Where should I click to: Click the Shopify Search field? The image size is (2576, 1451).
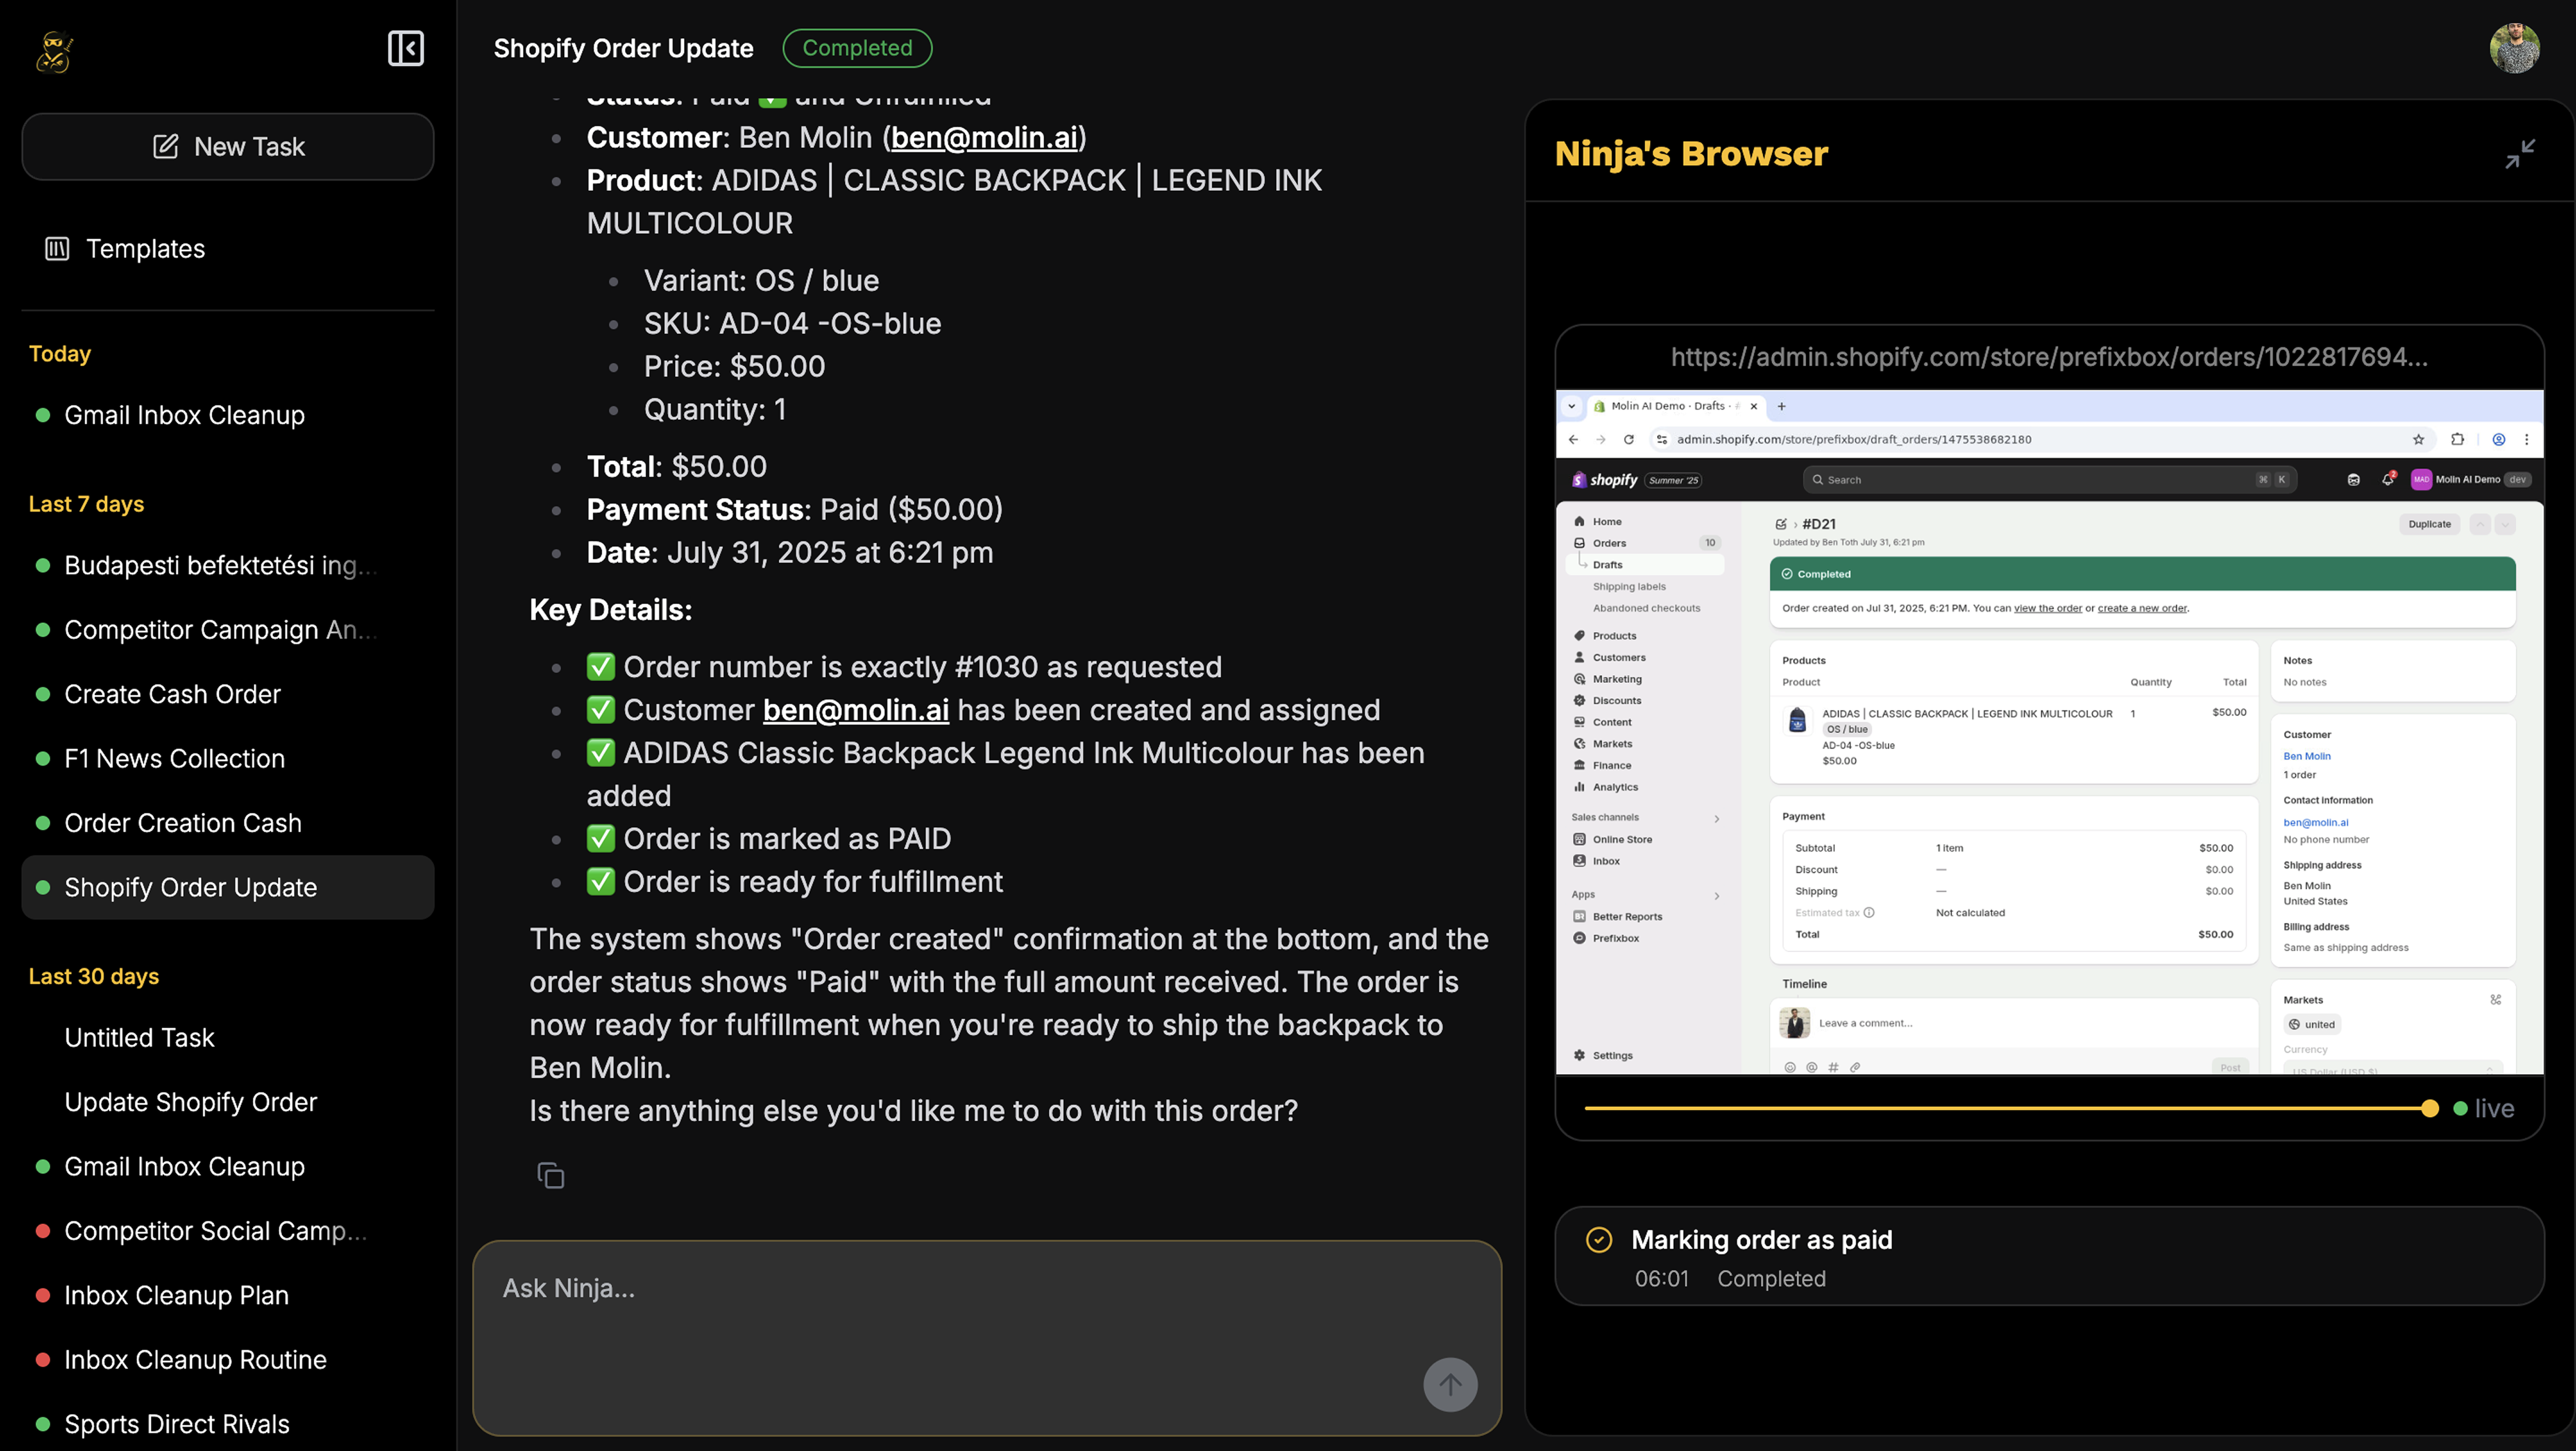coord(2049,480)
